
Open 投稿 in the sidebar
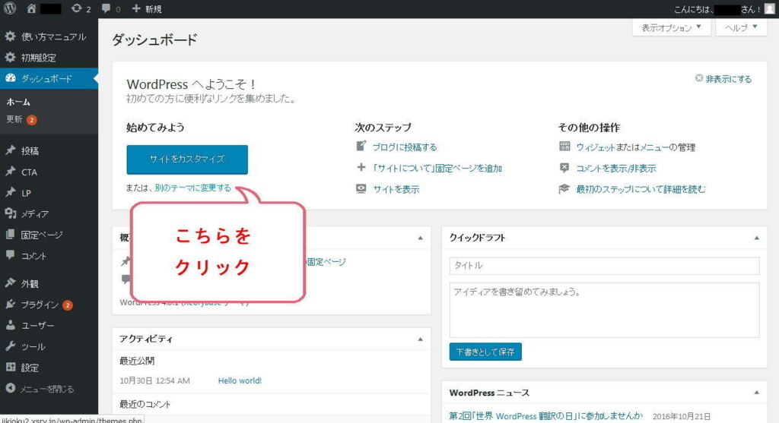(49, 151)
